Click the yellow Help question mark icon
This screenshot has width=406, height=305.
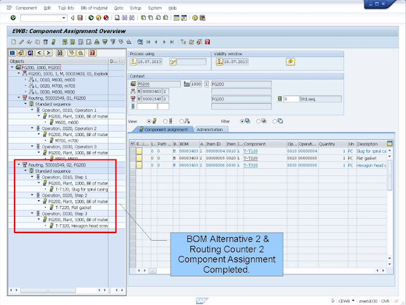click(195, 18)
